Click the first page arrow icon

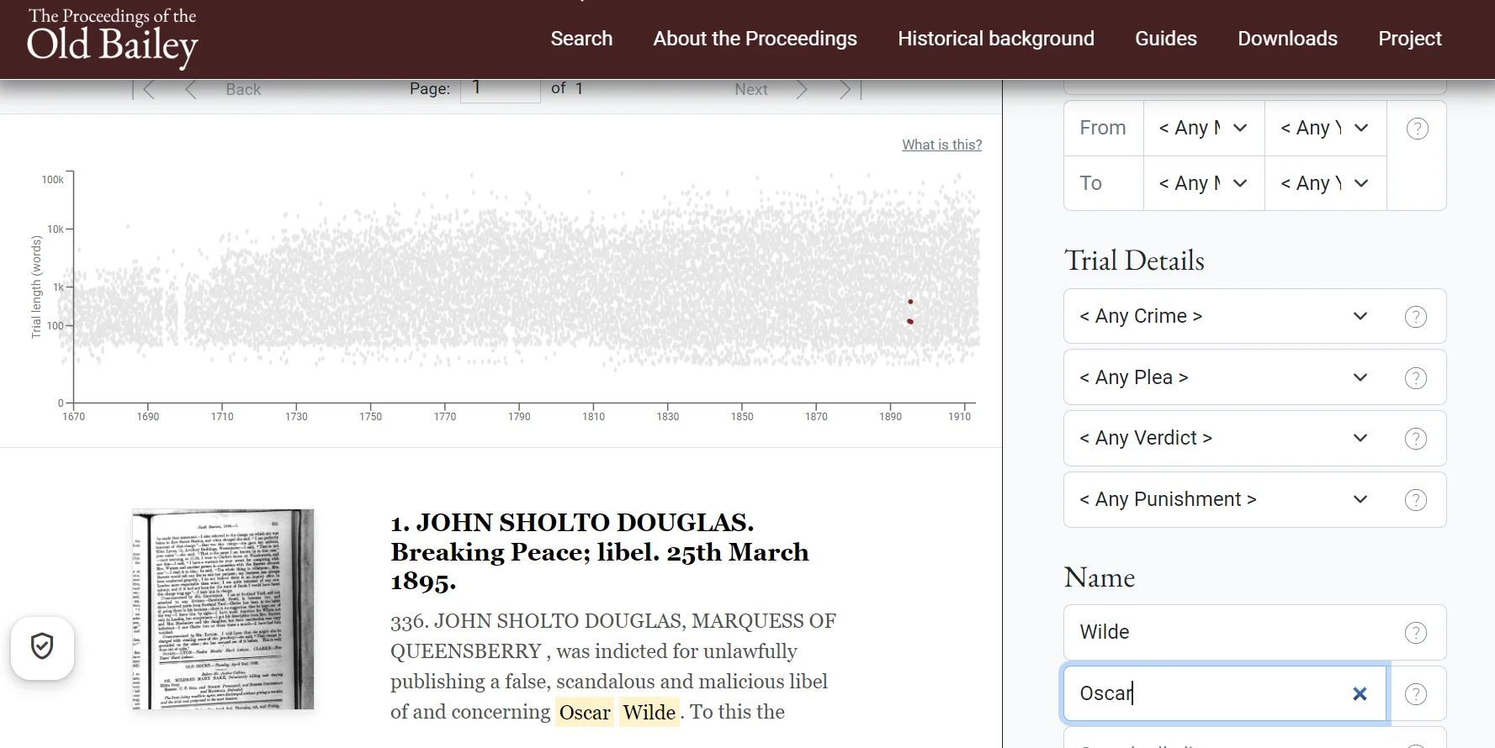146,90
